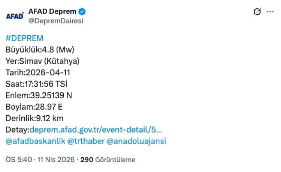Click the Büyüklük:4.8 (Mw) line
The height and width of the screenshot is (172, 281).
tap(40, 50)
